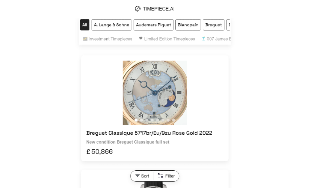Filter by A. Lange & Sohne
This screenshot has width=314, height=188.
(112, 25)
